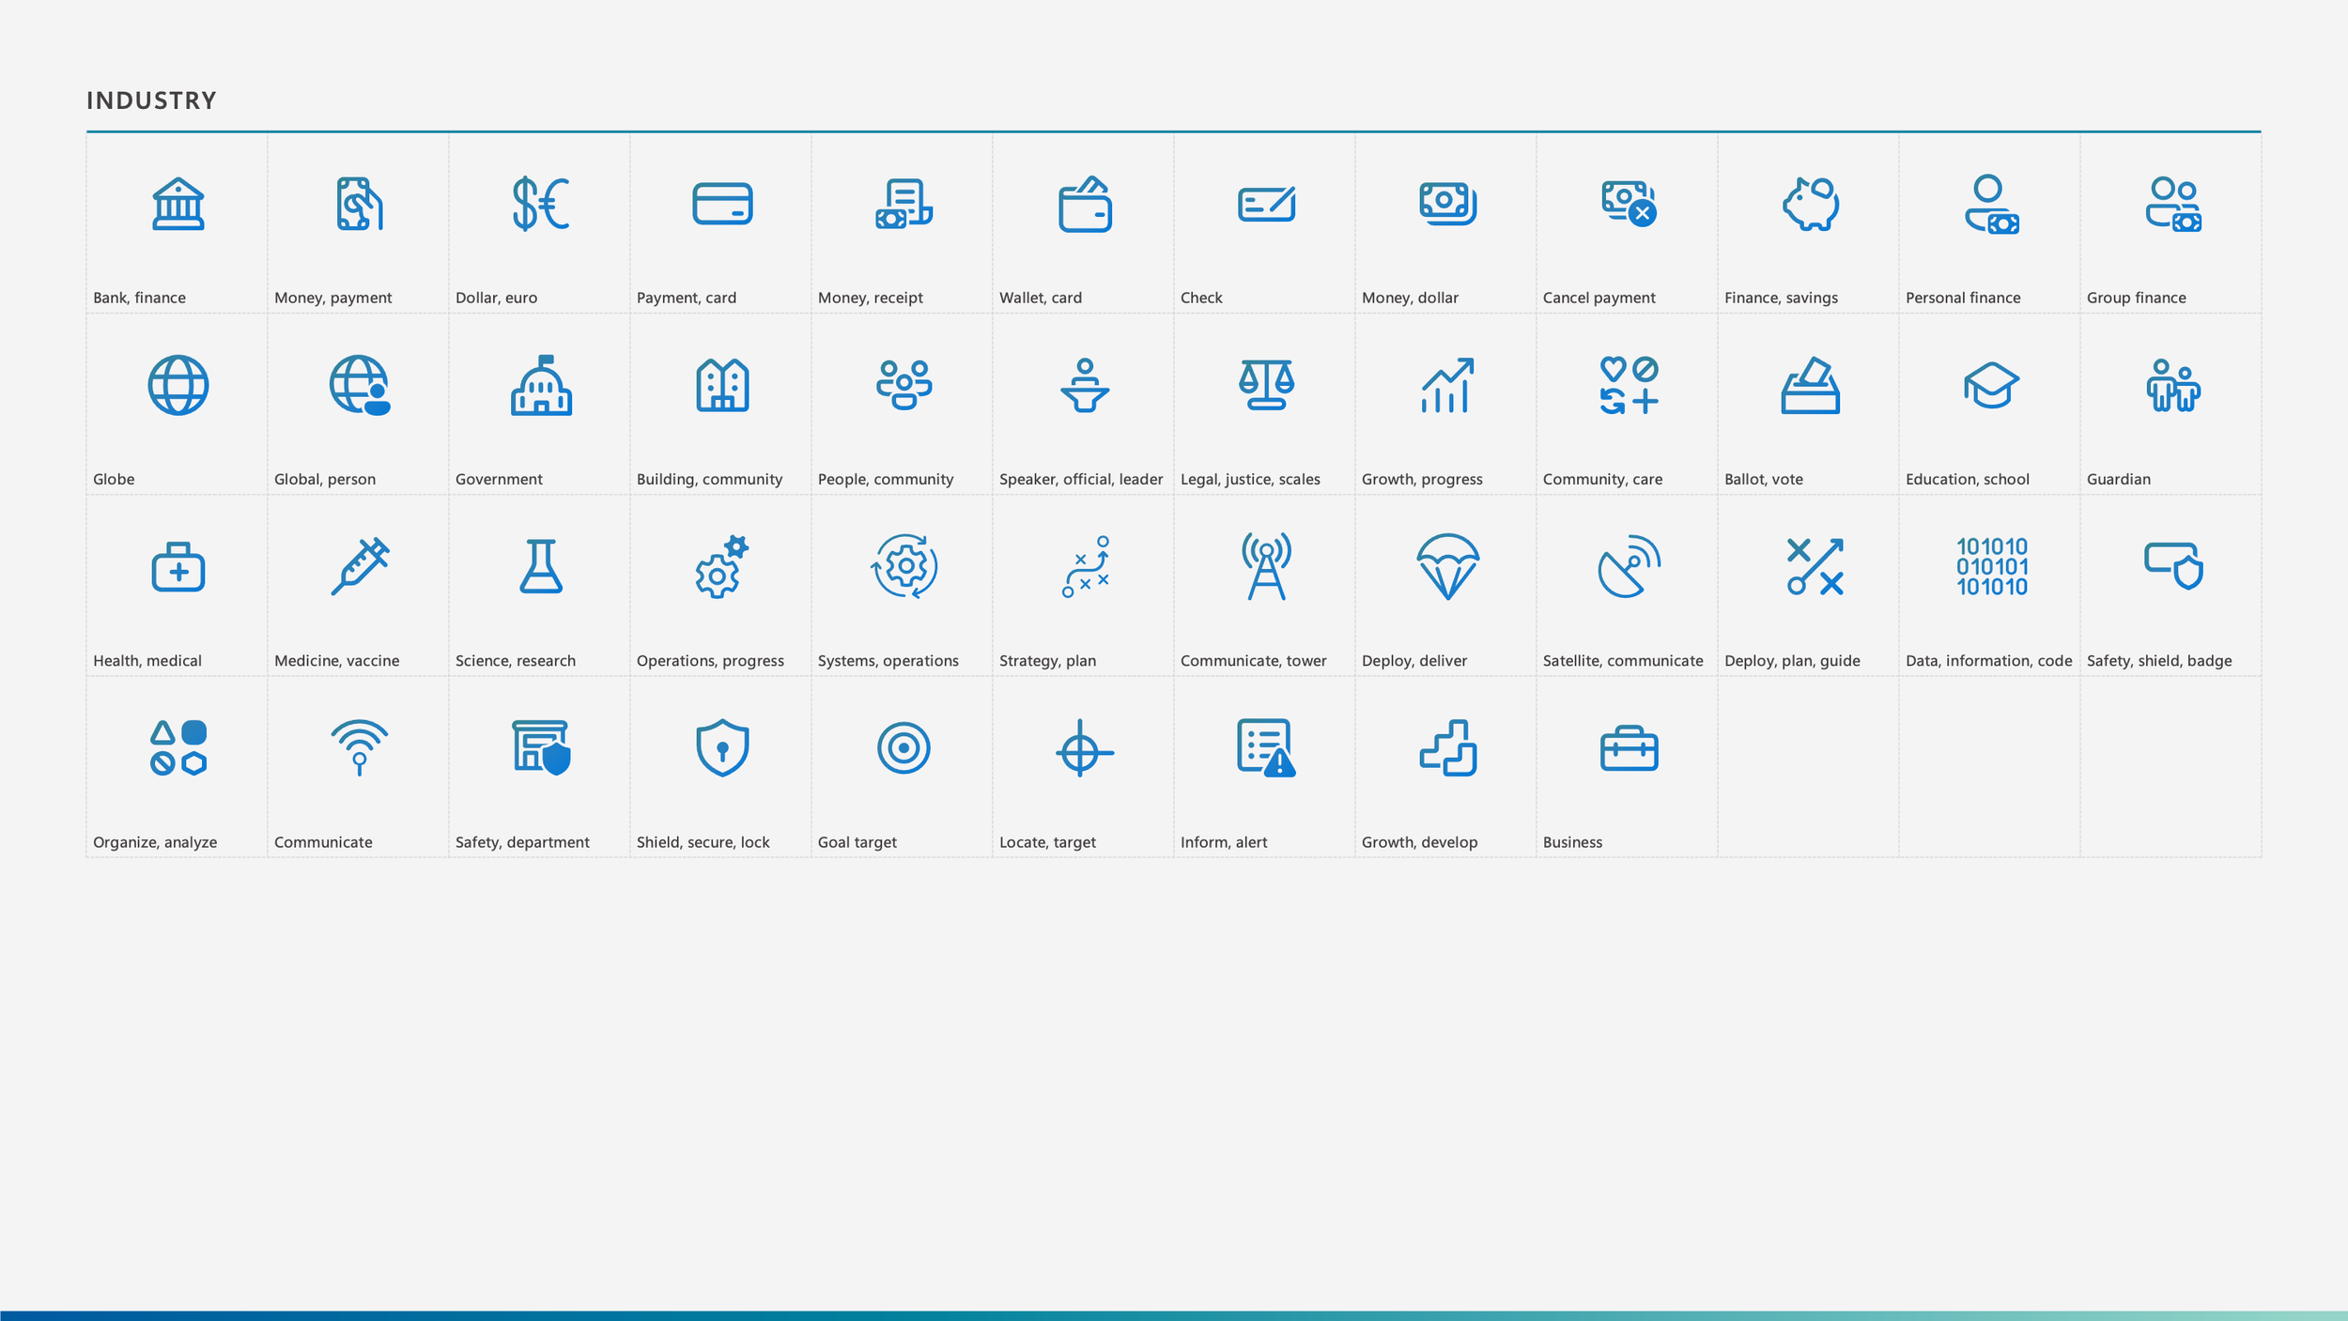Click the "Growth, develop" label text
Viewport: 2348px width, 1321px height.
click(x=1419, y=842)
